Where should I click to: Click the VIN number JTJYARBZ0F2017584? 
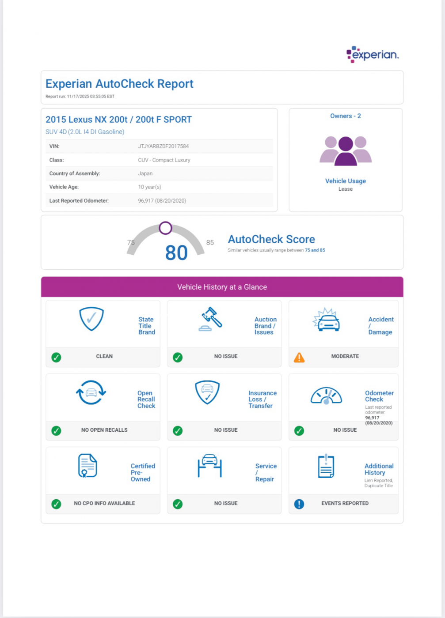click(163, 146)
